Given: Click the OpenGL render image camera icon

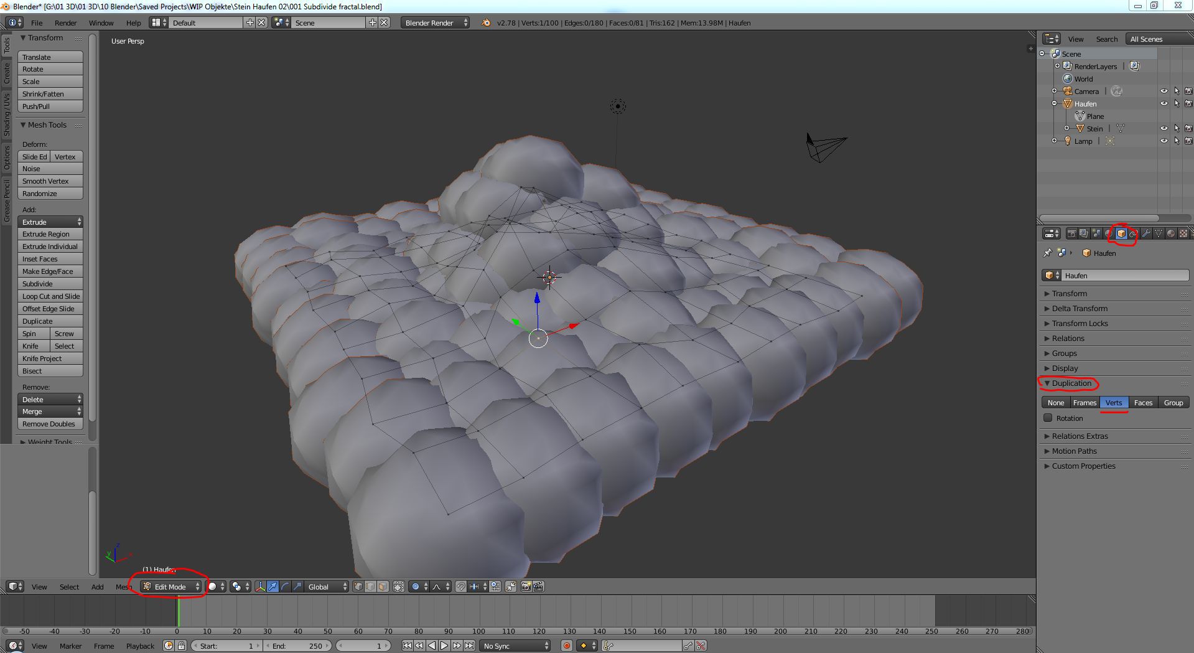Looking at the screenshot, I should 526,586.
